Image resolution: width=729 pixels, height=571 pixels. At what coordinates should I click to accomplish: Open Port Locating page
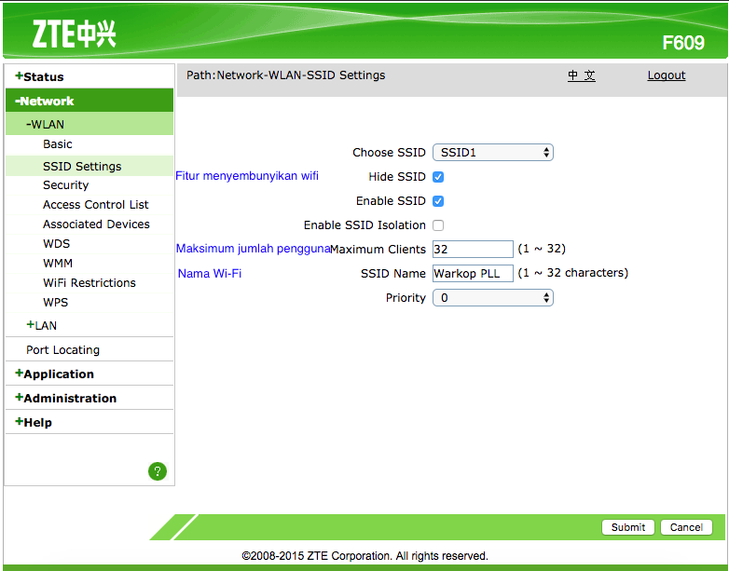pyautogui.click(x=62, y=349)
